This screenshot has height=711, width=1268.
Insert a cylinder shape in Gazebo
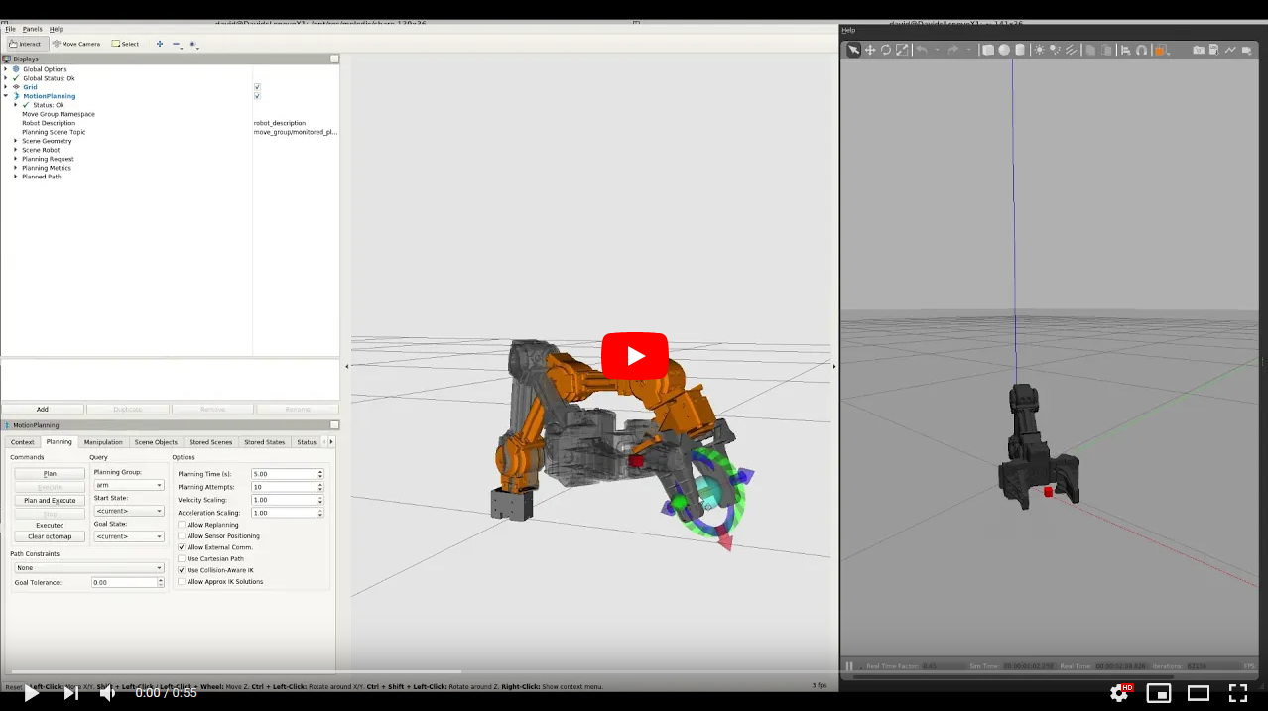1020,50
